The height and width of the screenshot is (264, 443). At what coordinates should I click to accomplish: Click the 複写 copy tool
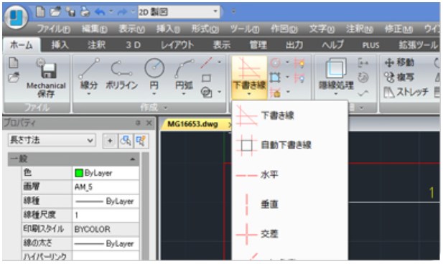(x=399, y=77)
